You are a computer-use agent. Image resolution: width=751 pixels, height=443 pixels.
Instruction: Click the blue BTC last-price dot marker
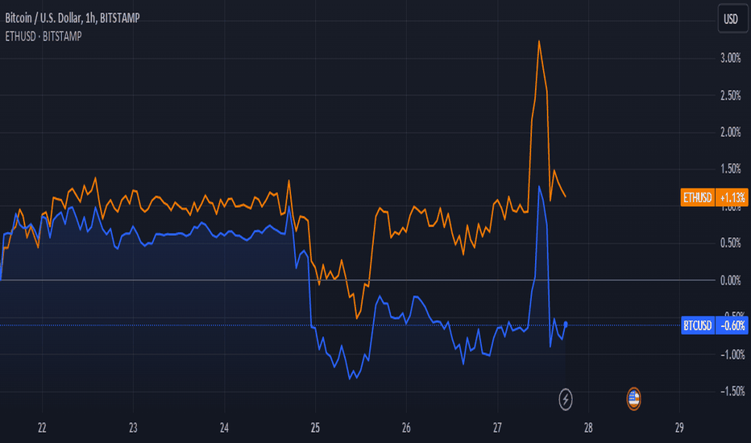pos(566,325)
